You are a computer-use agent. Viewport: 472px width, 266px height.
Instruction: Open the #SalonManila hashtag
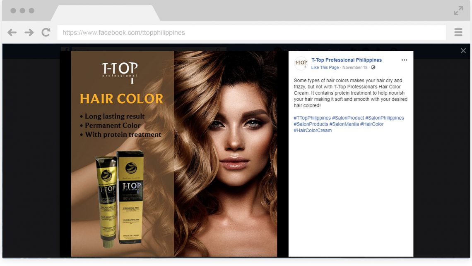344,124
